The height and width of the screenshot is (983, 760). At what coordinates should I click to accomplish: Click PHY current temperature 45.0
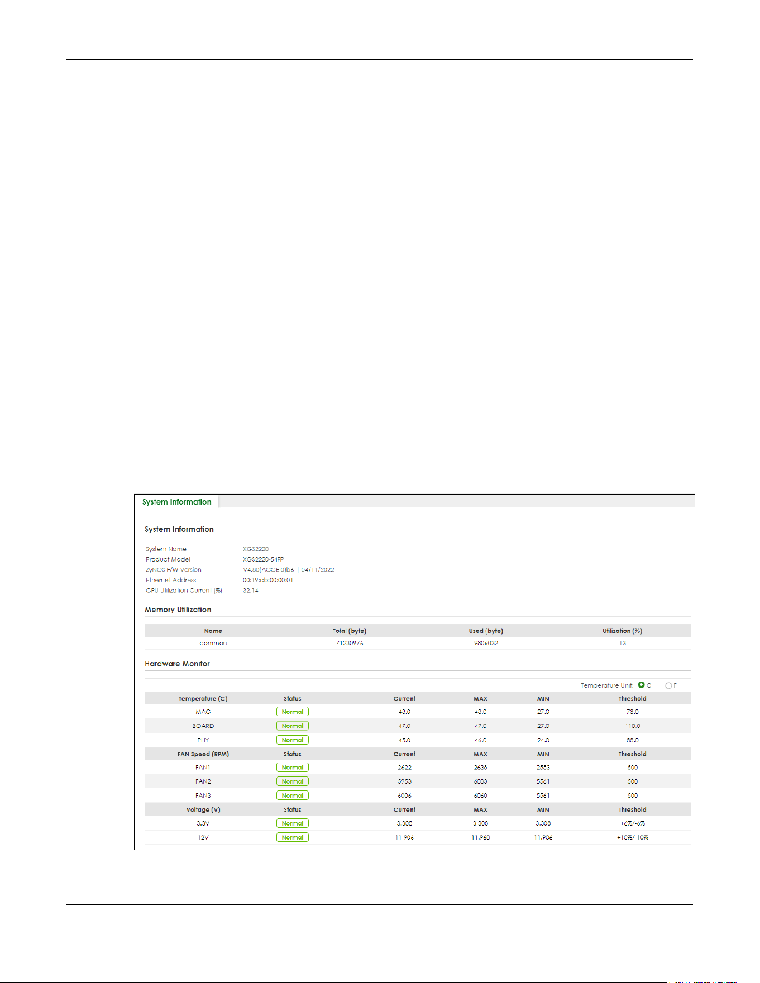[404, 740]
